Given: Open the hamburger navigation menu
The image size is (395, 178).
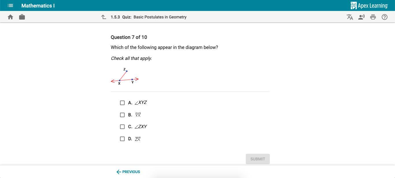Looking at the screenshot, I should tap(10, 5).
